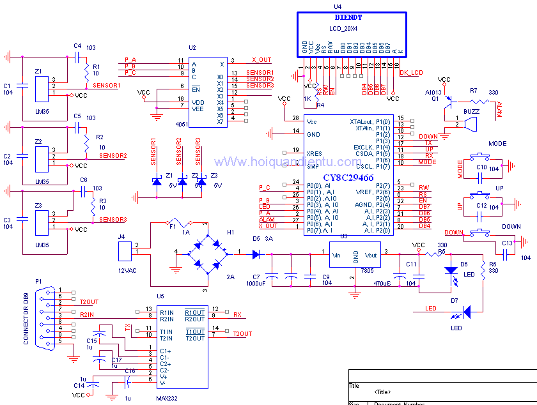Select the R2 resistor near SENSOR2
Screen dimensions: 537x405
[x=86, y=144]
